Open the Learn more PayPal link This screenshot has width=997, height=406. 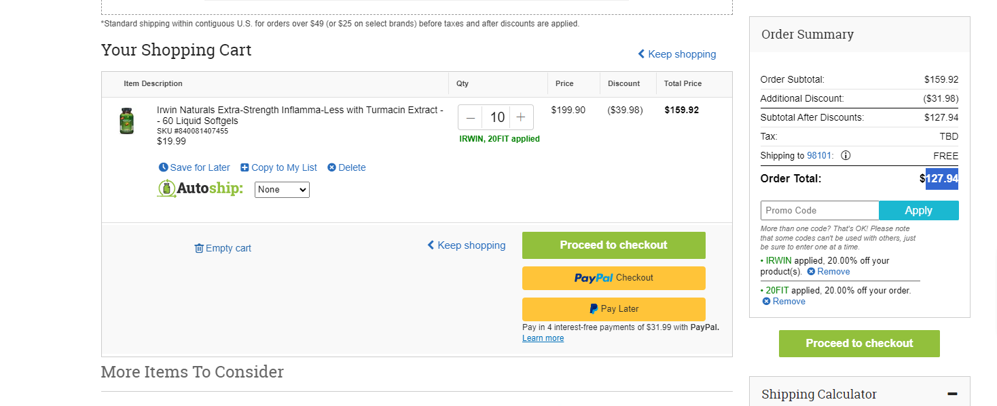543,338
